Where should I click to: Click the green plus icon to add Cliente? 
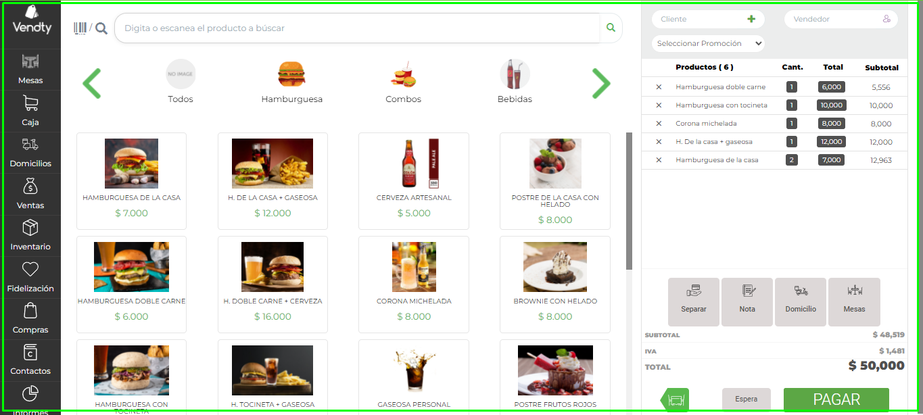coord(751,19)
